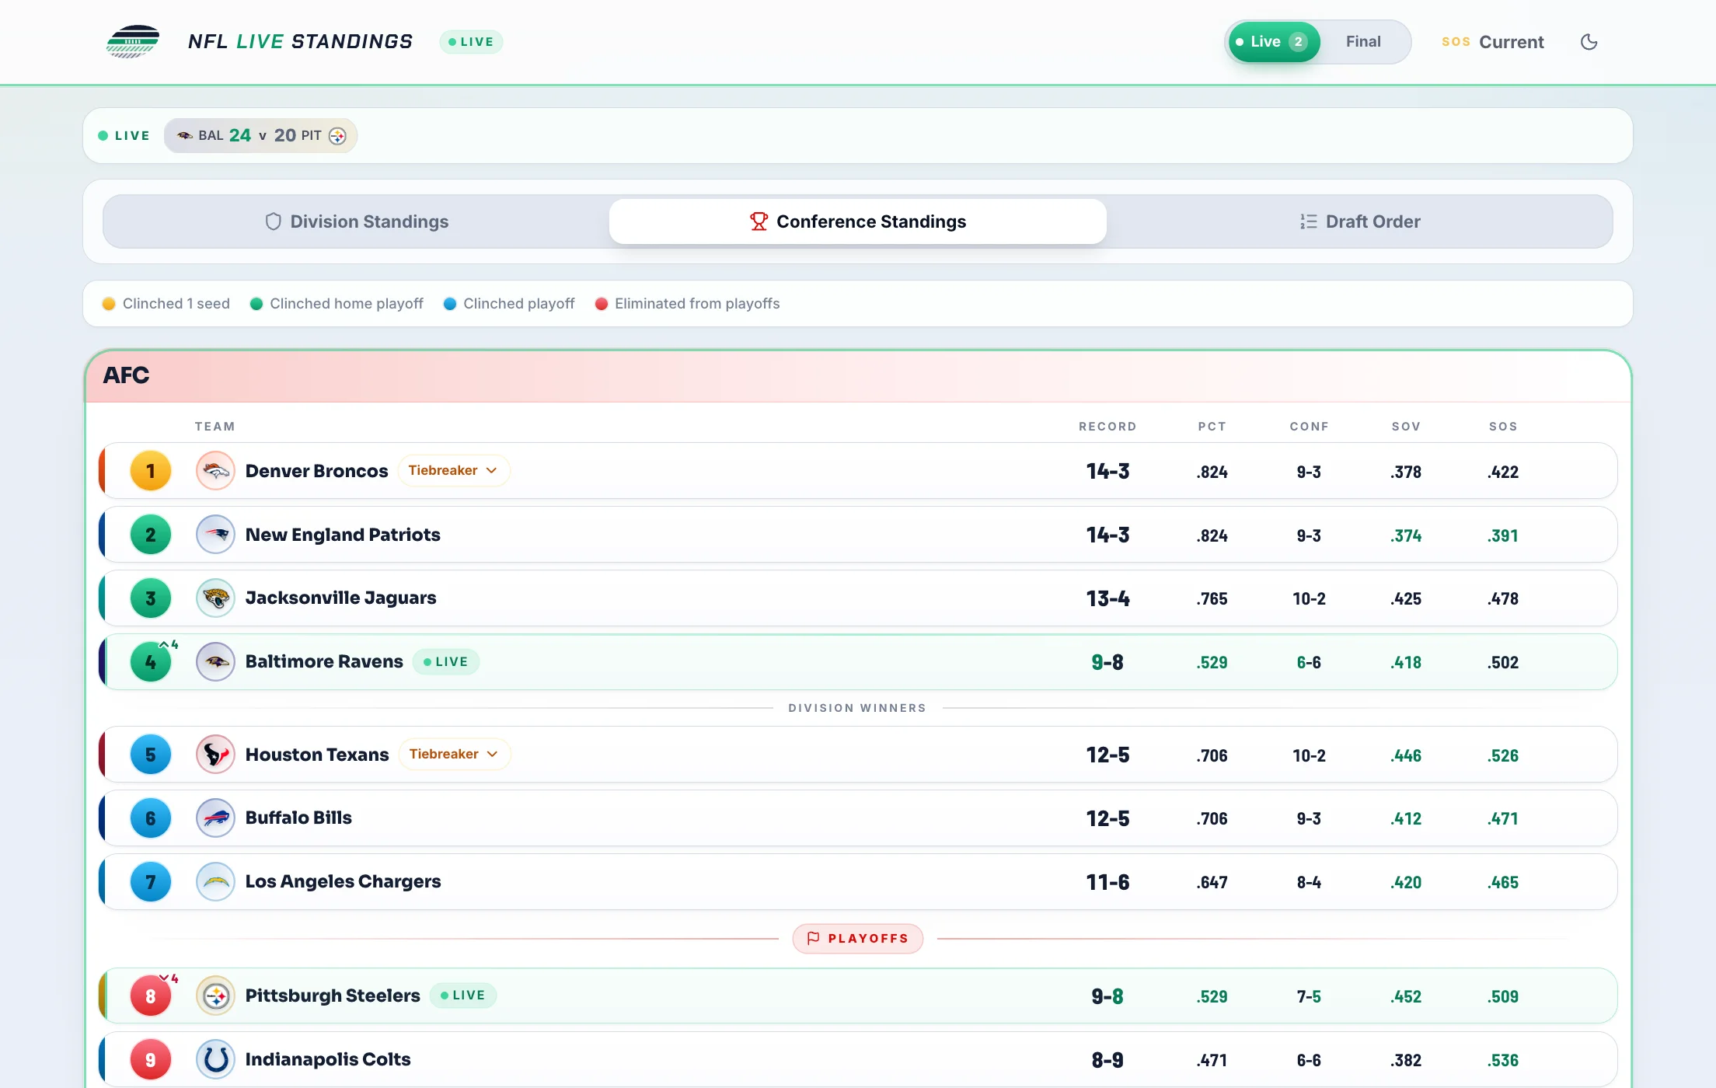Click New England Patriots SOV .374
The image size is (1716, 1088).
1406,535
